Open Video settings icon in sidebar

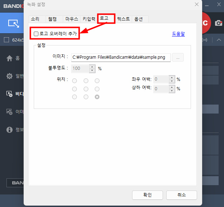[10, 94]
